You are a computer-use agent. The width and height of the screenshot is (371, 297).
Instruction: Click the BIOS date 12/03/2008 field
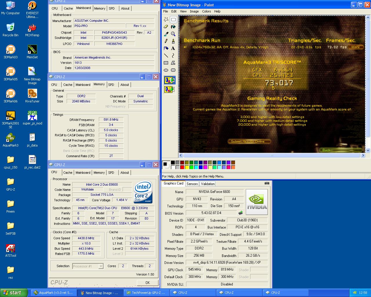click(114, 68)
